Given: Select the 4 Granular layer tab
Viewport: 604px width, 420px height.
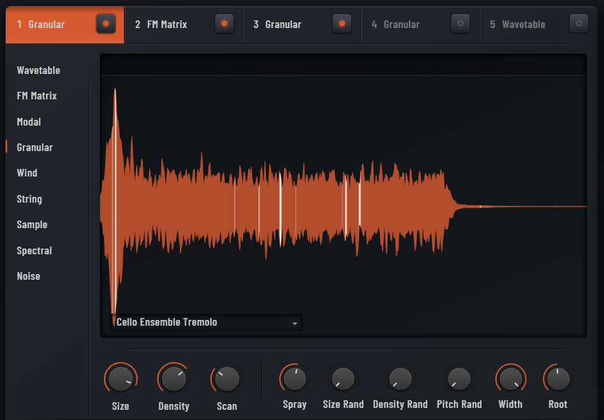Looking at the screenshot, I should pos(421,25).
